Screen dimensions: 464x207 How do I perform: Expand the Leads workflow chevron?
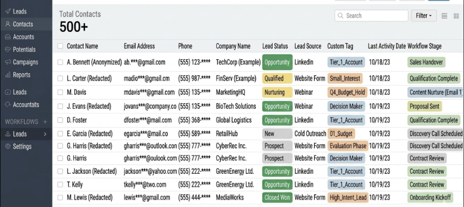click(45, 134)
